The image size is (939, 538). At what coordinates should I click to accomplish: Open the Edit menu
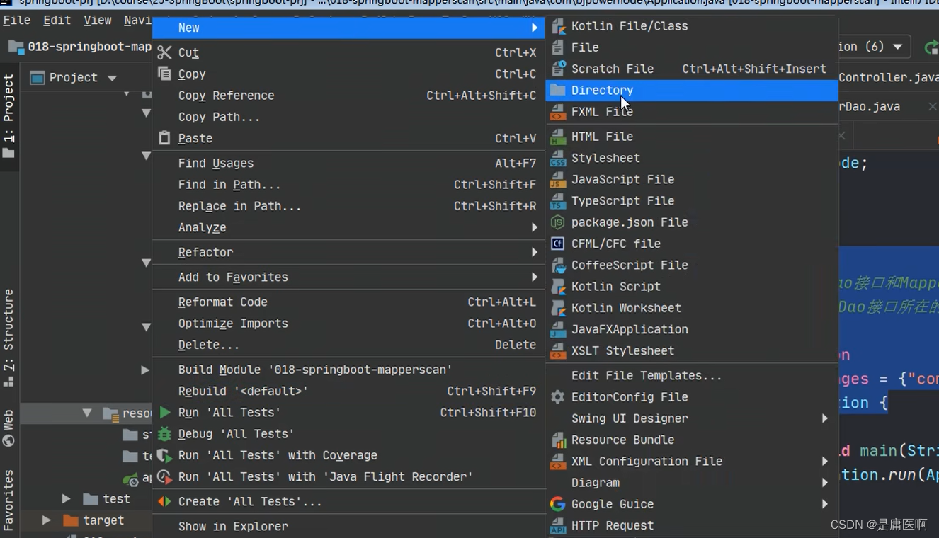(57, 20)
